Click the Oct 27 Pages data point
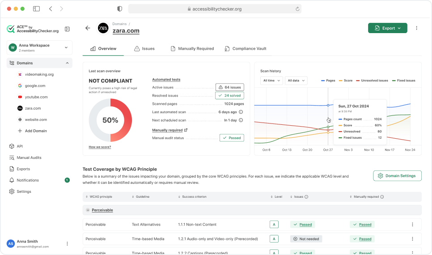Screen dimensions: 432x255 click(x=328, y=105)
